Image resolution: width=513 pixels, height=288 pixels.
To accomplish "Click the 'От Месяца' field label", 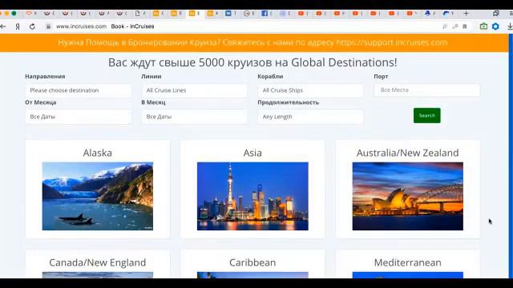I will point(41,102).
